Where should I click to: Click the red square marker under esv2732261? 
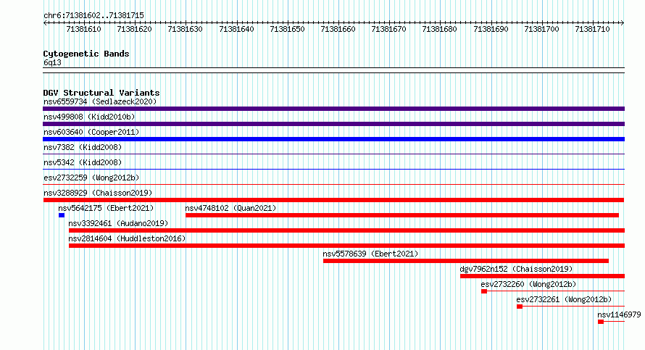click(x=520, y=307)
